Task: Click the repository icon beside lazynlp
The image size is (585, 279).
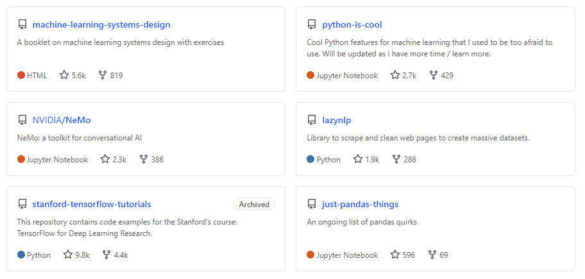Action: (311, 120)
